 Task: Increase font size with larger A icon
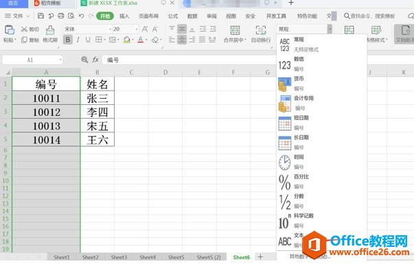pyautogui.click(x=145, y=29)
